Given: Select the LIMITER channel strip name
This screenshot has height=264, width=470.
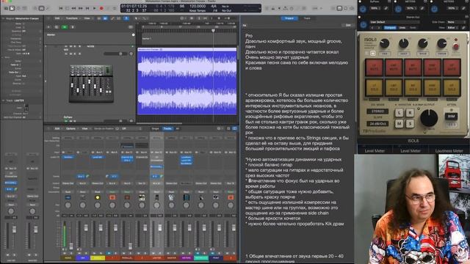Looking at the screenshot, I should 156,257.
